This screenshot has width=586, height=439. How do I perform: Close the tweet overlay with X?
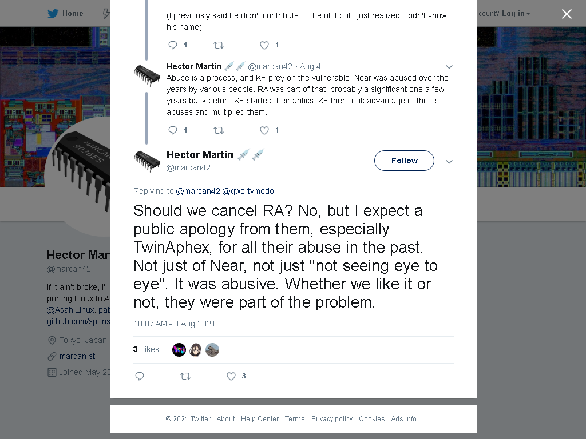click(567, 14)
